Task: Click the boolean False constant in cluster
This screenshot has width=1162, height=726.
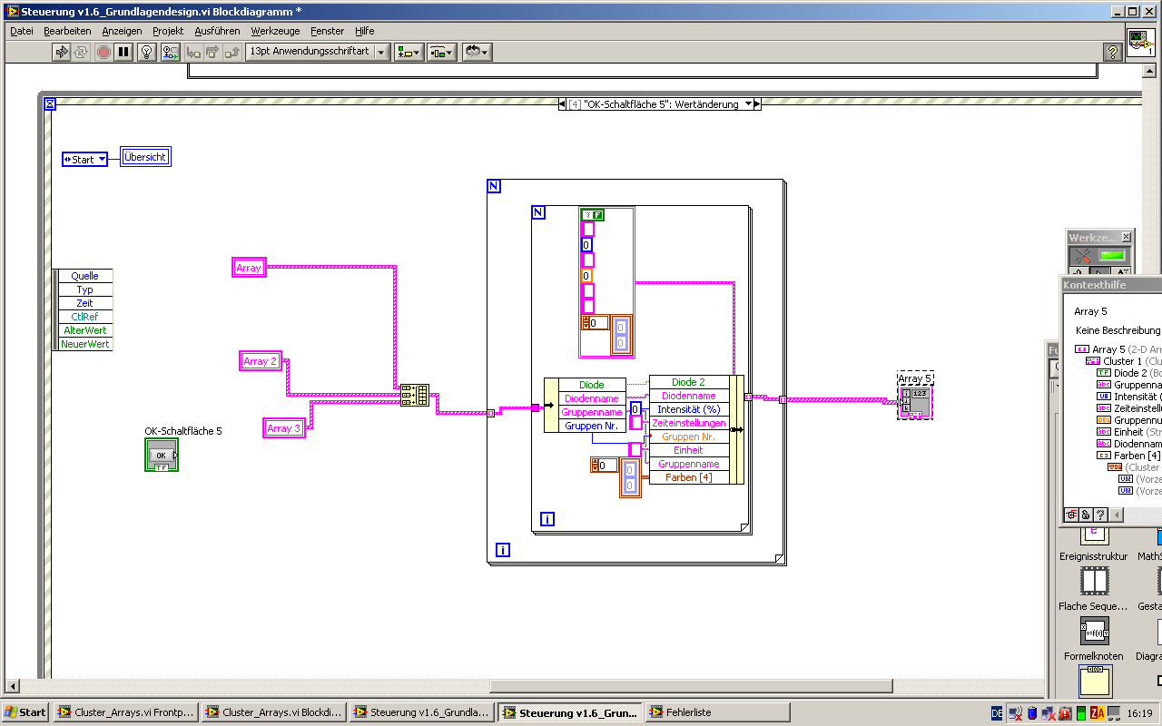Action: pyautogui.click(x=593, y=215)
